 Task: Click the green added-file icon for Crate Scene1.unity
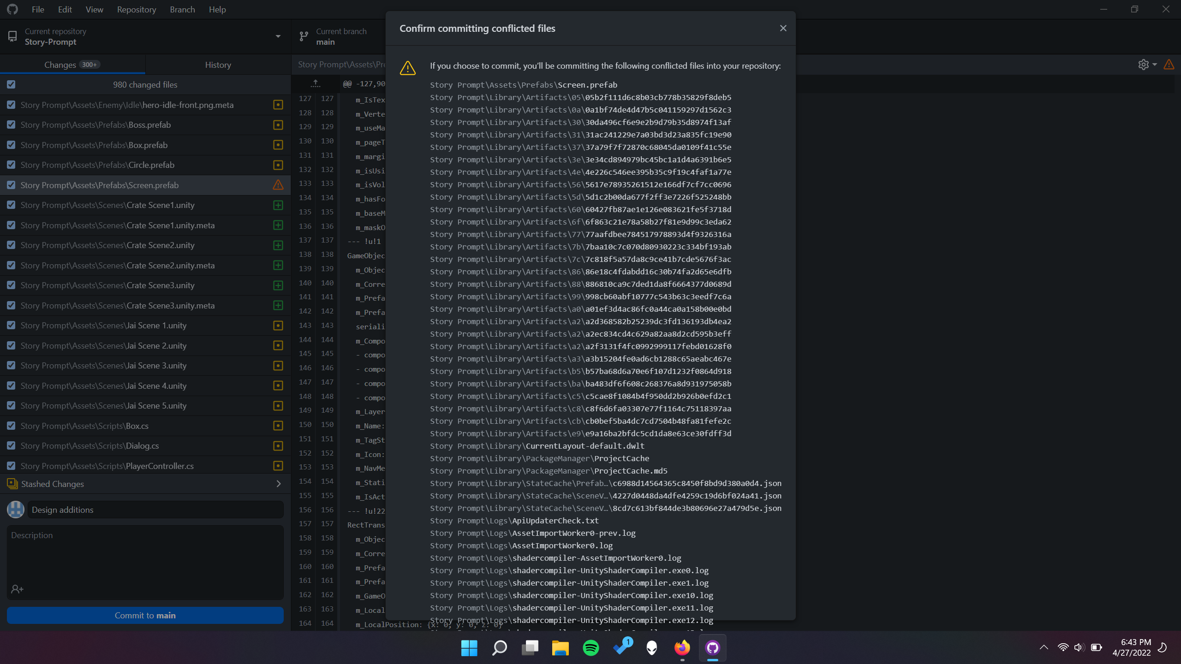[278, 205]
